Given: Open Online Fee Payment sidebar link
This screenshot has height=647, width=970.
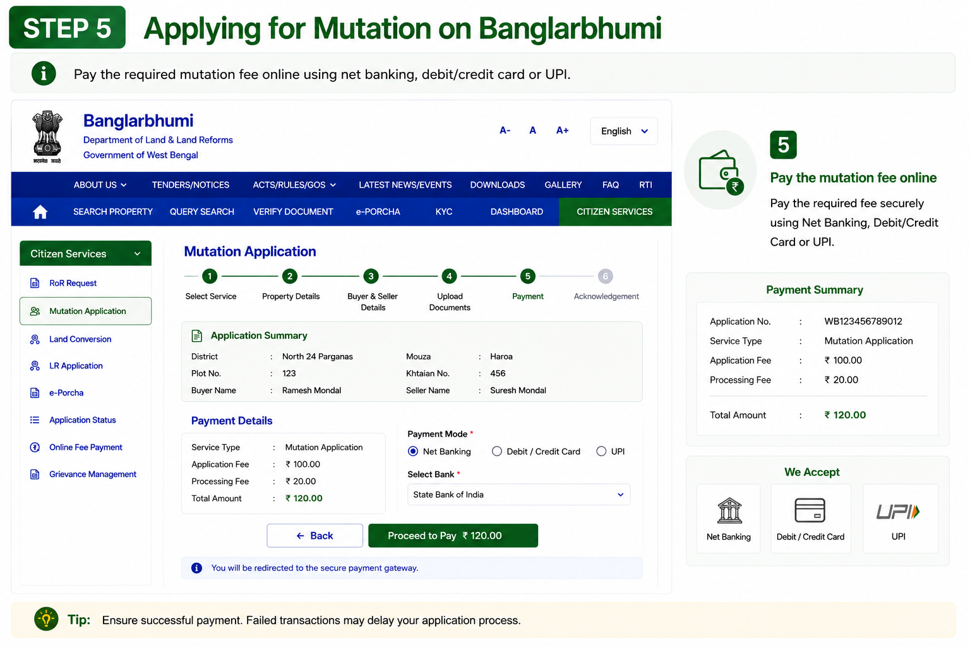Looking at the screenshot, I should 86,447.
